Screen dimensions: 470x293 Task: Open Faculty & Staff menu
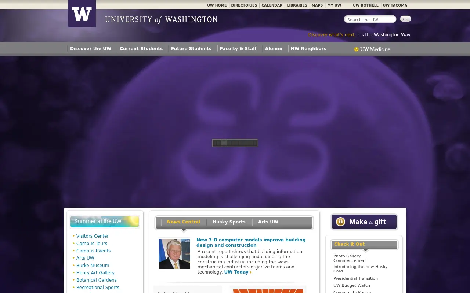(x=238, y=49)
